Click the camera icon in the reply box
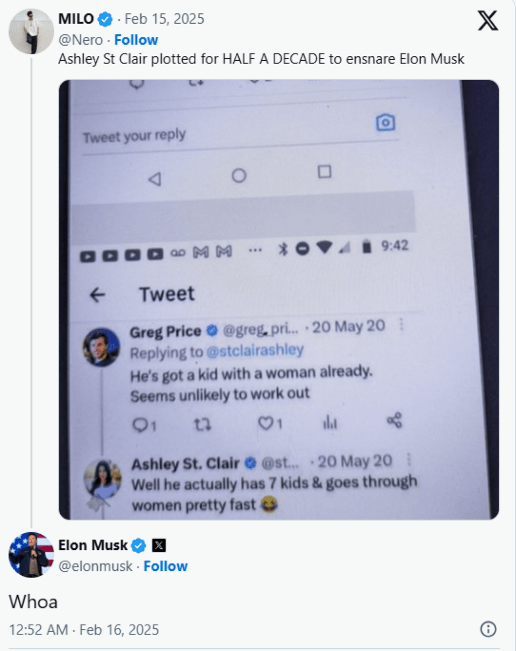This screenshot has height=651, width=516. pyautogui.click(x=385, y=123)
